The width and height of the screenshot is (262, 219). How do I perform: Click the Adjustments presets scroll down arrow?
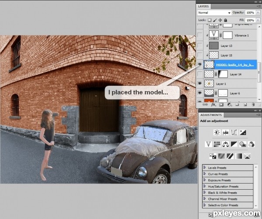point(256,206)
